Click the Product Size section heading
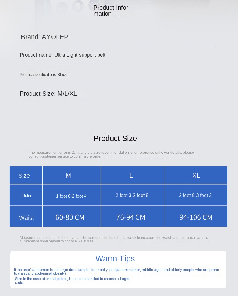The height and width of the screenshot is (296, 238). coord(115,139)
